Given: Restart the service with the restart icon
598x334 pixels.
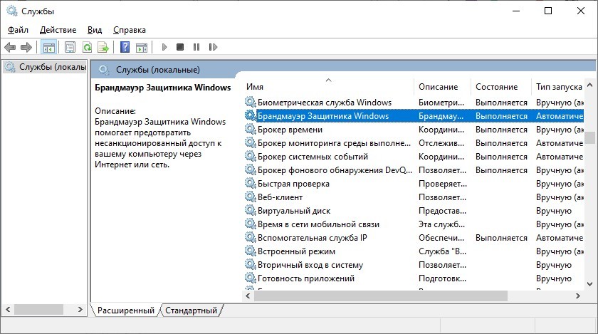Looking at the screenshot, I should click(212, 47).
